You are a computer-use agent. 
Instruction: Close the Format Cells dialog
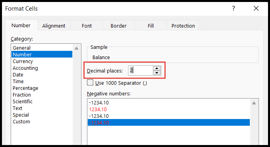(x=256, y=8)
